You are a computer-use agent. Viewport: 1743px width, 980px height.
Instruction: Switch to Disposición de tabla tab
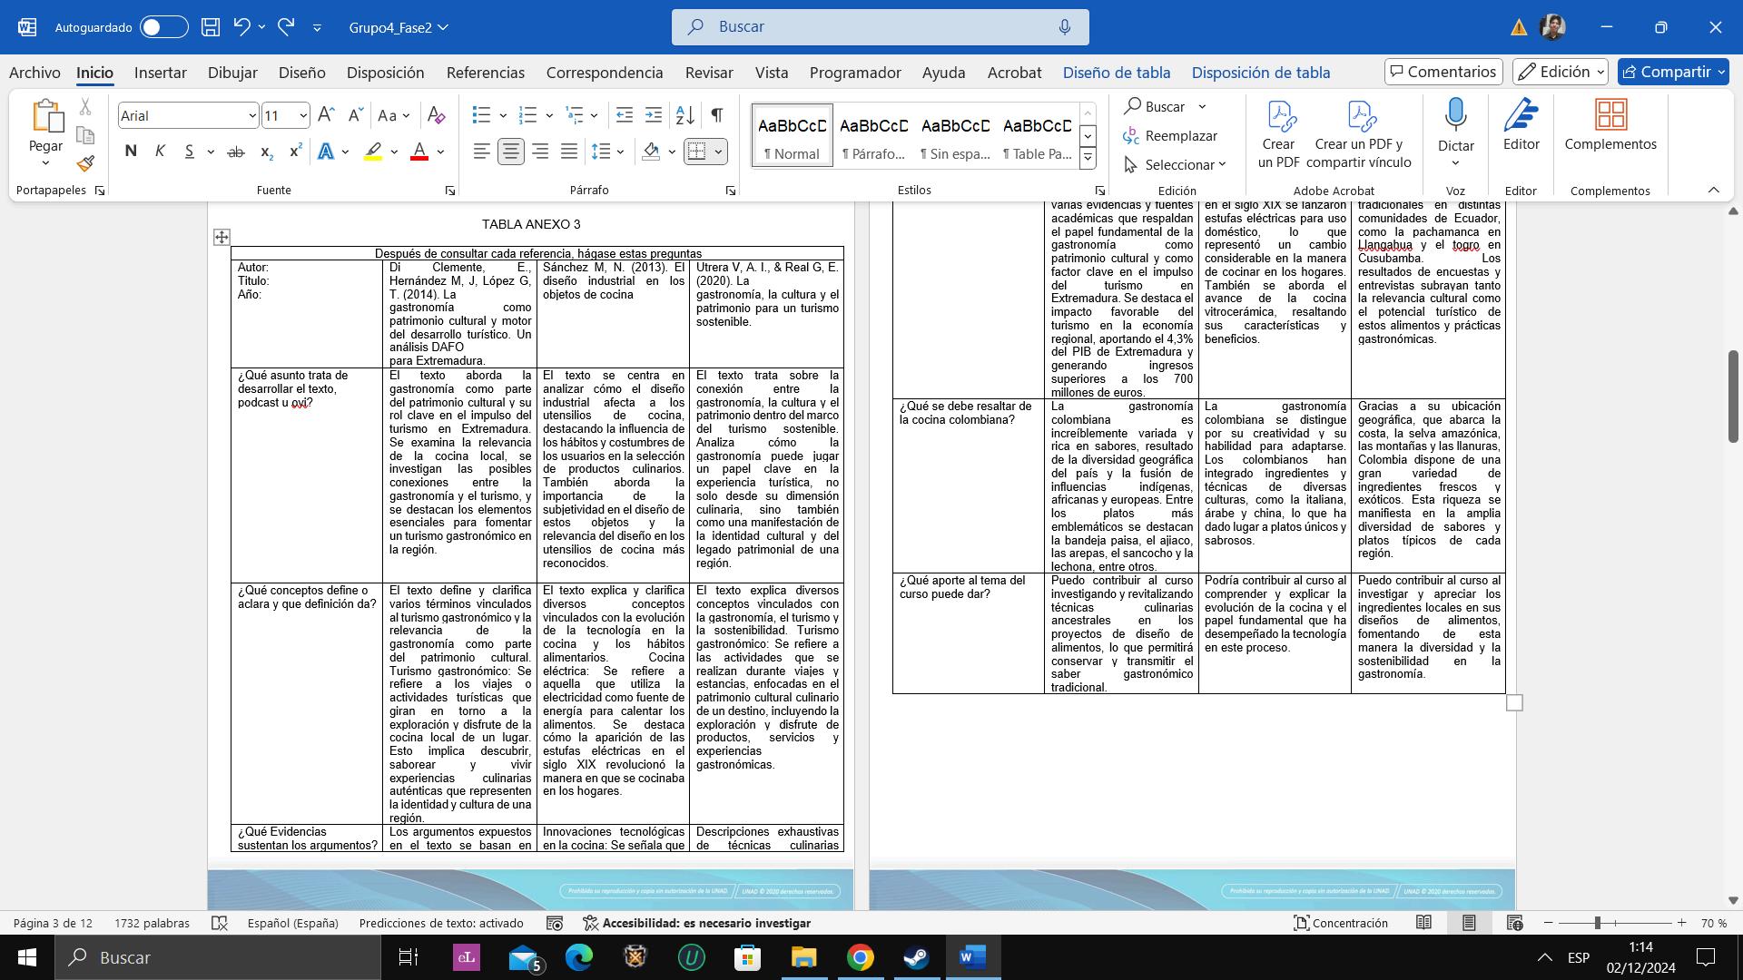pyautogui.click(x=1261, y=73)
